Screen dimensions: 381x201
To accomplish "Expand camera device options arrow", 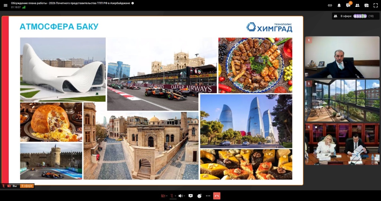I will pyautogui.click(x=166, y=196).
